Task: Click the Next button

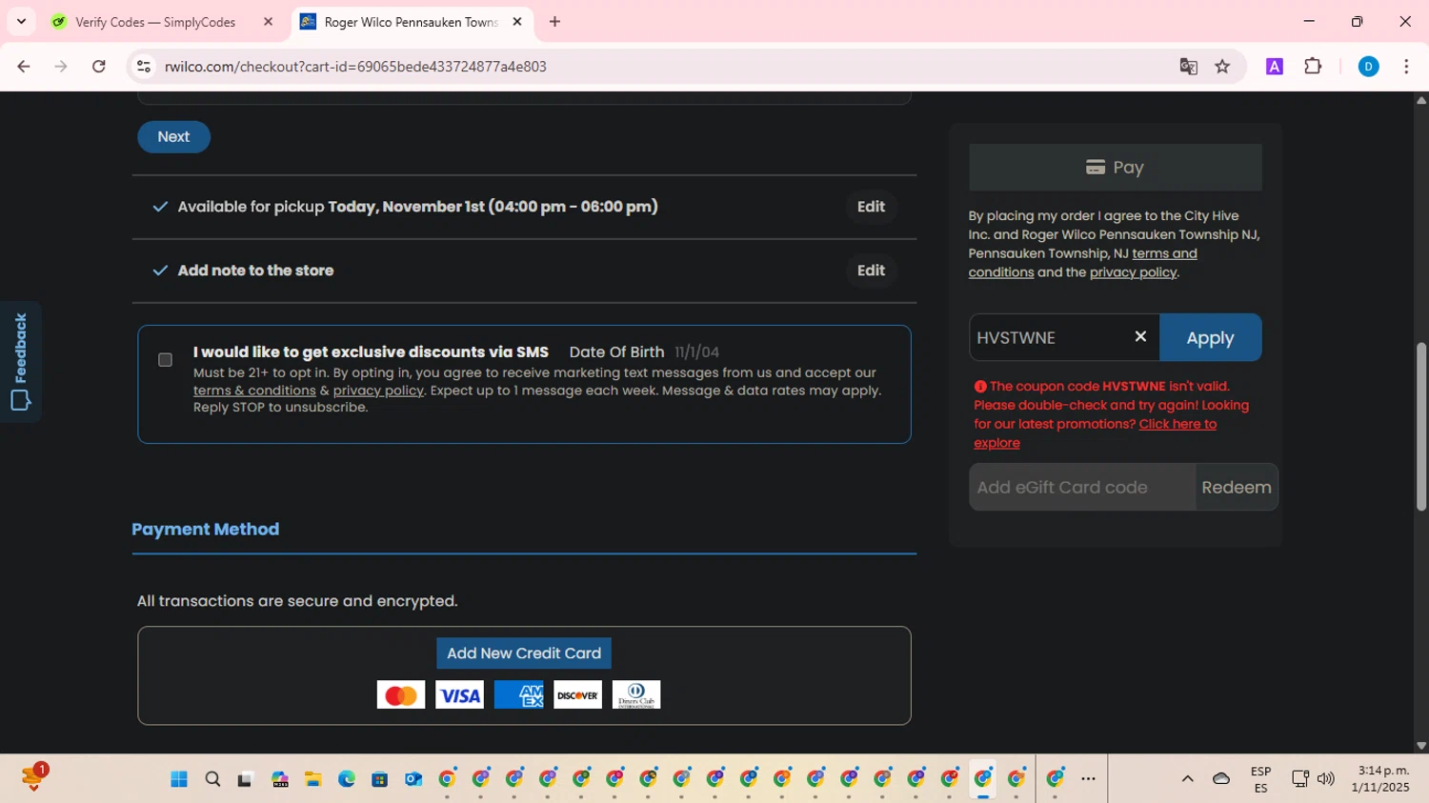Action: 173,137
